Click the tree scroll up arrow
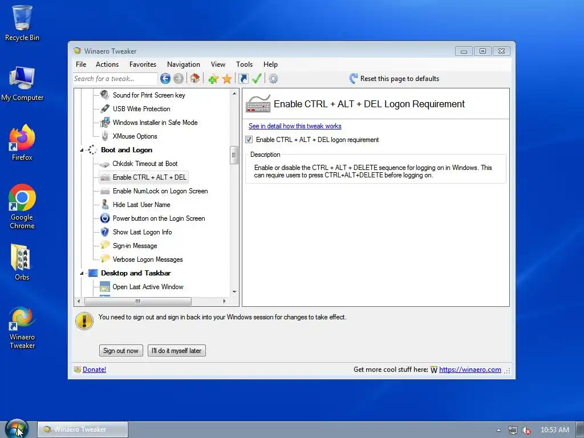The height and width of the screenshot is (438, 584). (234, 94)
